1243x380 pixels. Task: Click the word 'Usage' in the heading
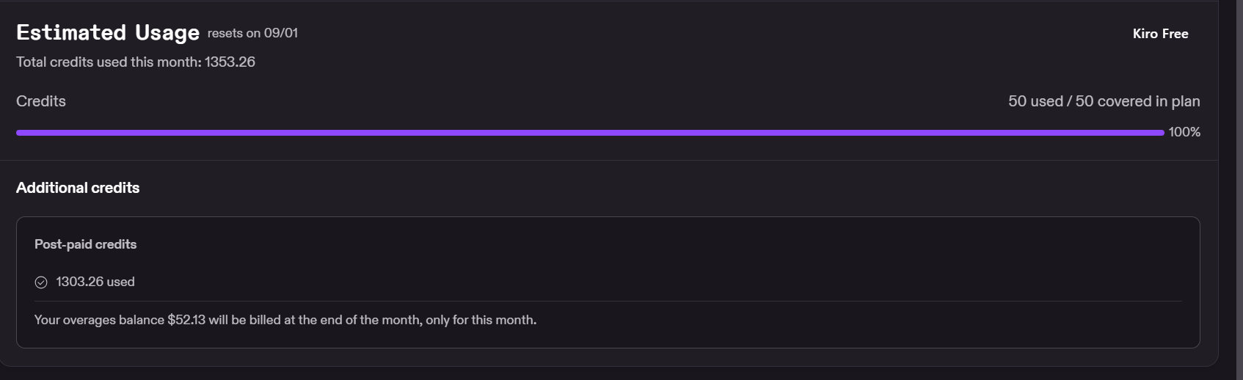coord(167,33)
